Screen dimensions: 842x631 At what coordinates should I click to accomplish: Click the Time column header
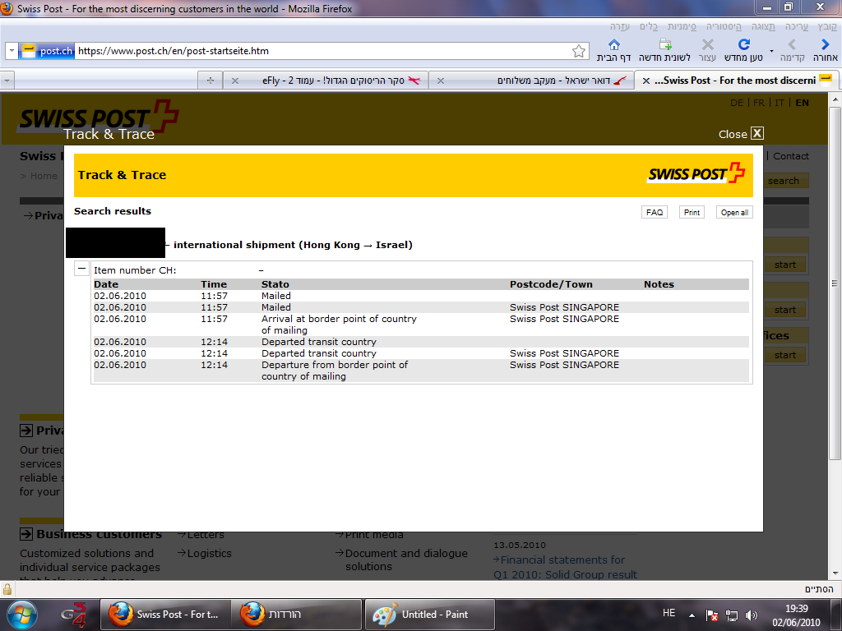pos(214,284)
